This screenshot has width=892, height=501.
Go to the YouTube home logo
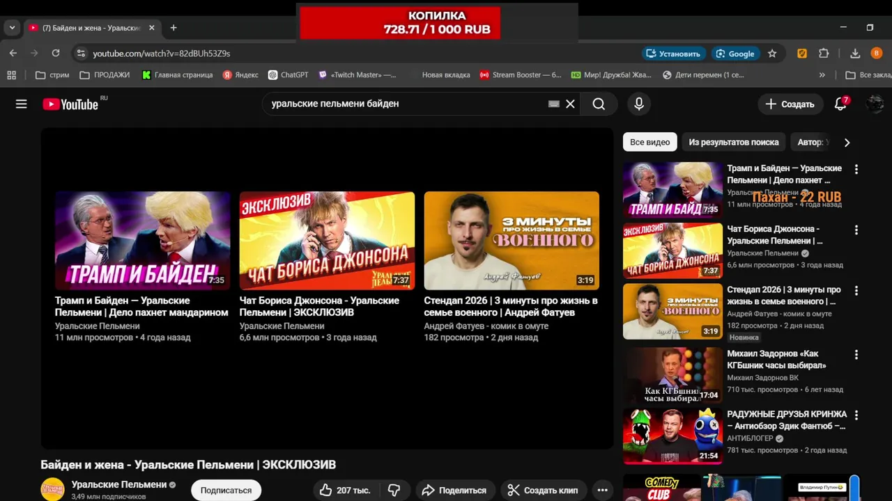coord(70,104)
